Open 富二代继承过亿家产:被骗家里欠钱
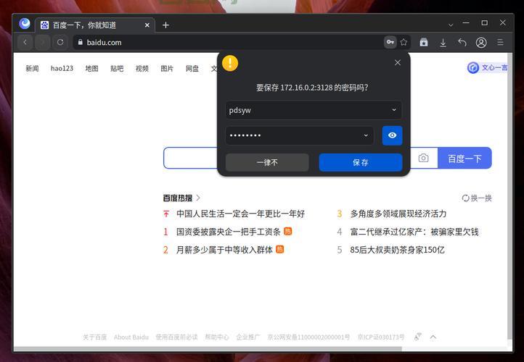Viewport: 524px width, 362px height. point(414,232)
